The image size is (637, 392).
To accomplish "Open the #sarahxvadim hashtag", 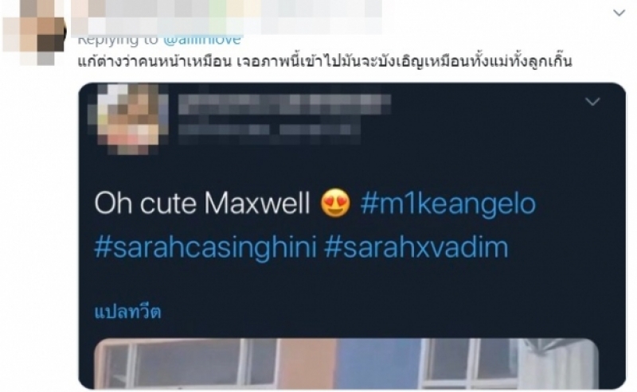I will (416, 247).
